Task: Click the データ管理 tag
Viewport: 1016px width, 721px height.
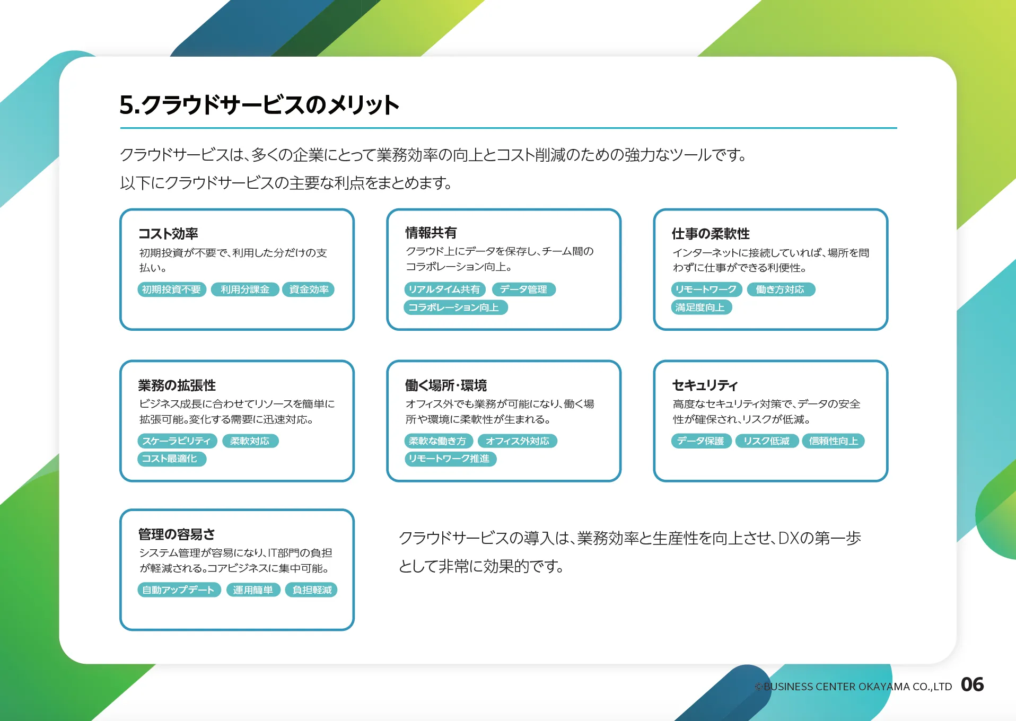Action: click(523, 289)
